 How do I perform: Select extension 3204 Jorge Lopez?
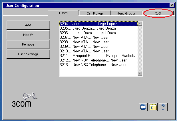pyautogui.click(x=88, y=24)
